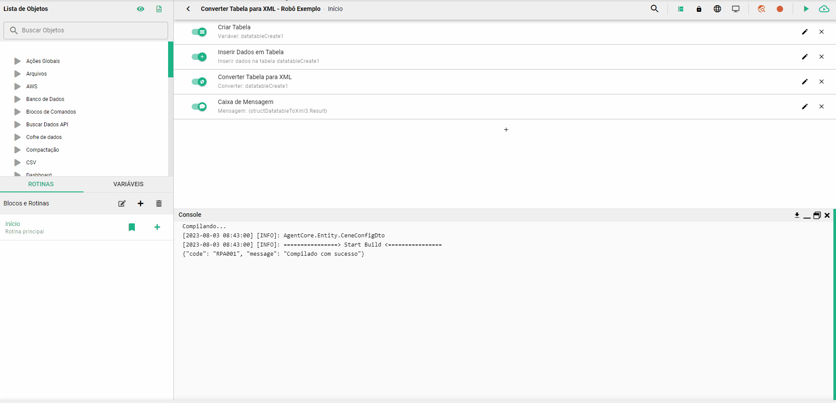
Task: Click the cloud upload icon
Action: point(824,9)
